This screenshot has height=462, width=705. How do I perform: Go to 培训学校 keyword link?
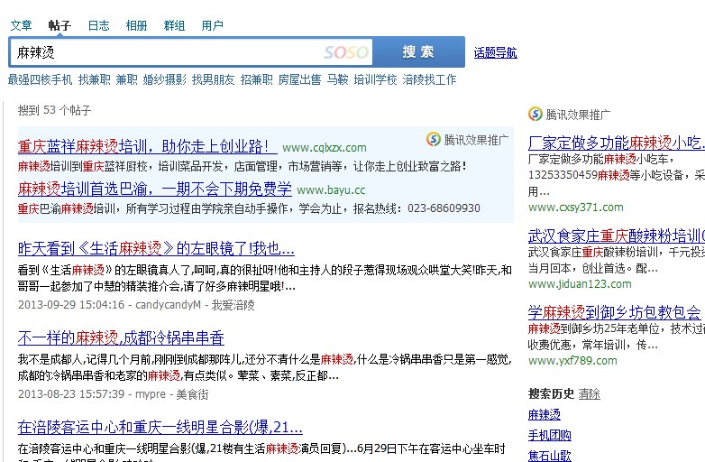pyautogui.click(x=375, y=79)
